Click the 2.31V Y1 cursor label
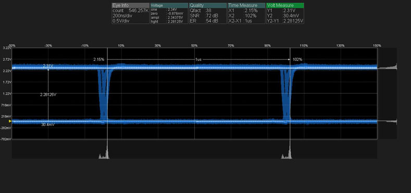 [x=48, y=66]
